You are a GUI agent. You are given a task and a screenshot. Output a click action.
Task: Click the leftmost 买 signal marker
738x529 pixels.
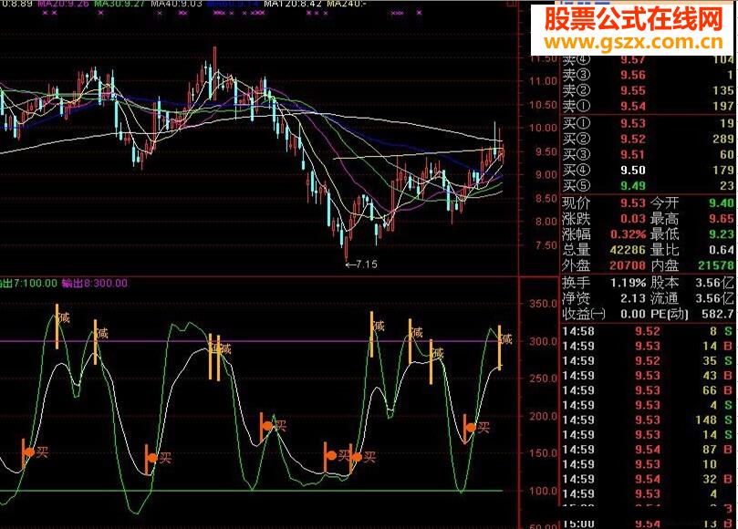[36, 452]
